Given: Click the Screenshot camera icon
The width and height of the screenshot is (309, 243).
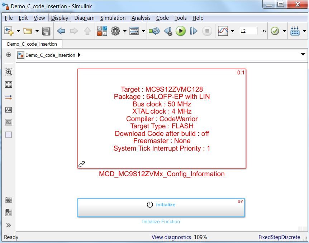Looking at the screenshot, I should [9, 200].
